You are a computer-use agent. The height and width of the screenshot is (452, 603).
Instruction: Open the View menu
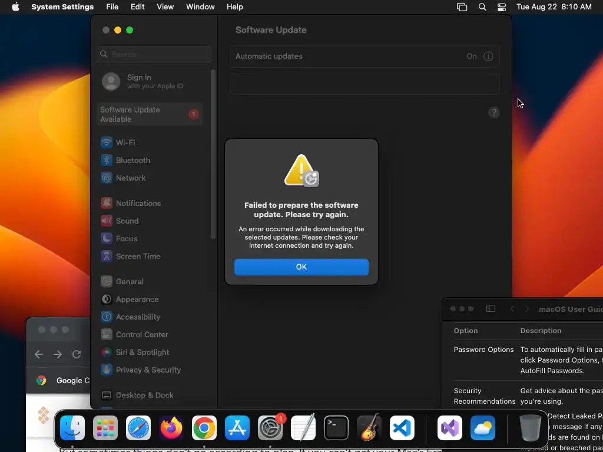coord(165,7)
